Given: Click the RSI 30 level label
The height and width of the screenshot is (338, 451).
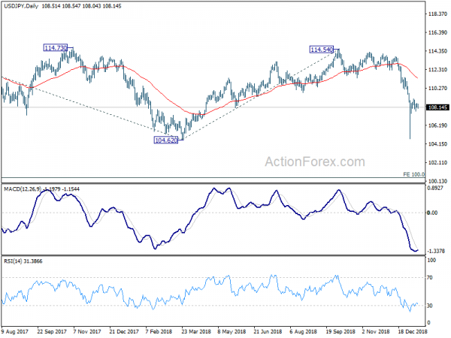Looking at the screenshot, I should (x=430, y=306).
